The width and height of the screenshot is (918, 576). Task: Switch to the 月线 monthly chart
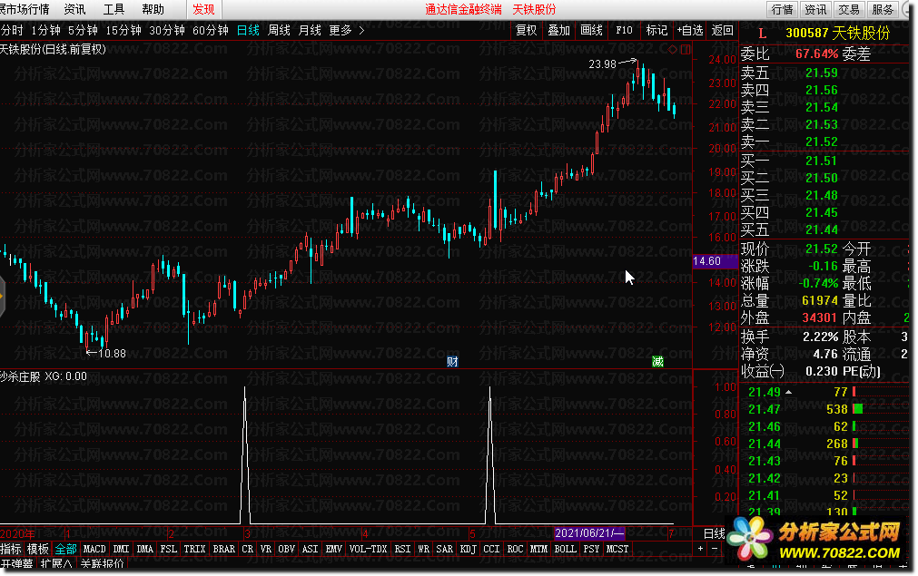point(310,31)
